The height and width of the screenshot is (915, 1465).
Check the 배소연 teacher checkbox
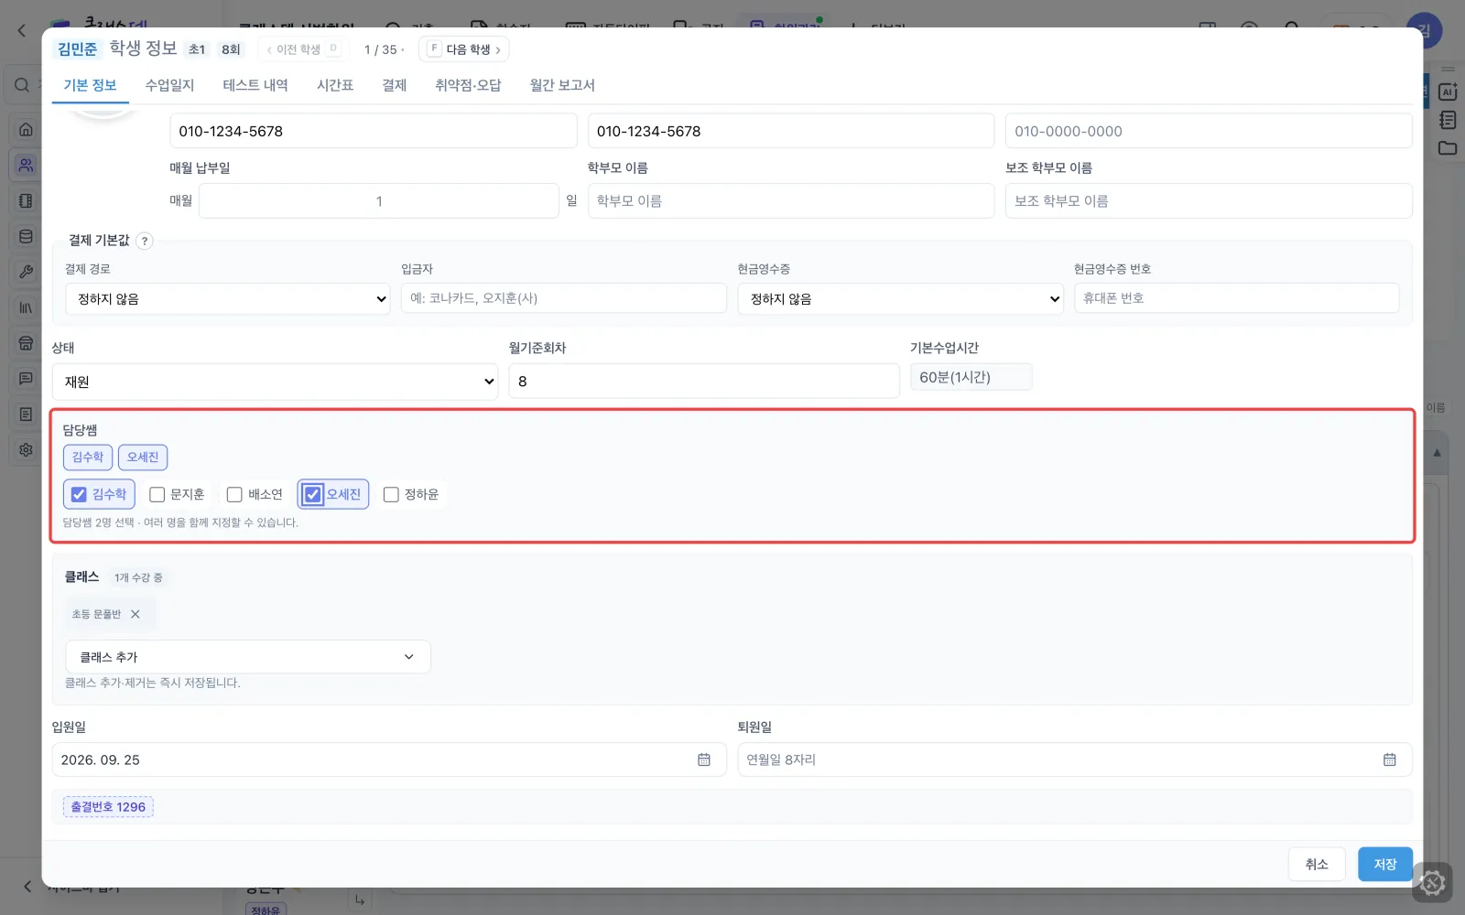coord(234,495)
